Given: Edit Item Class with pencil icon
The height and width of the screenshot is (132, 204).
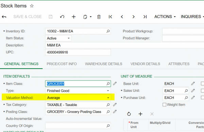Looking at the screenshot, I should (115, 84).
